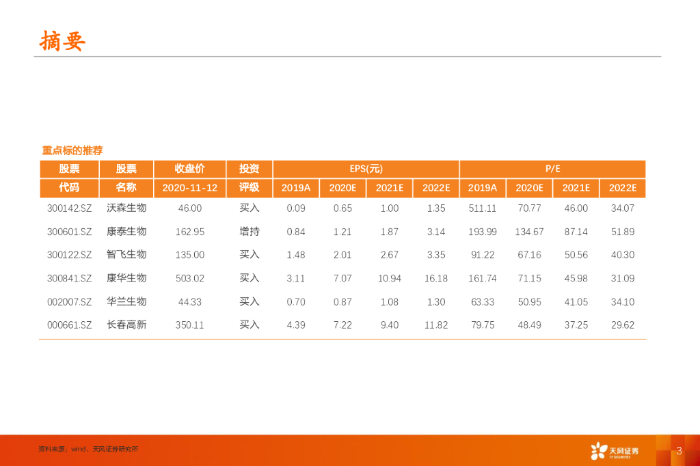
Task: Click the EPS(元) header cell
Action: [x=366, y=169]
